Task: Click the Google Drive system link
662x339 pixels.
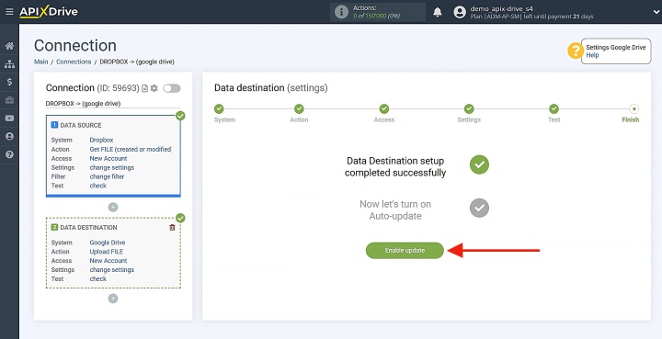Action: [108, 243]
